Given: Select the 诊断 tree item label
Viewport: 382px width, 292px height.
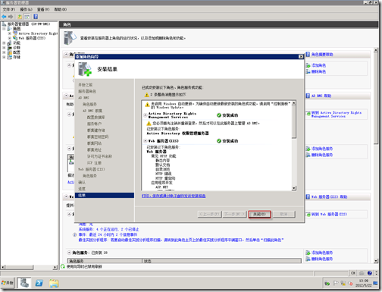Looking at the screenshot, I should pyautogui.click(x=17, y=48).
